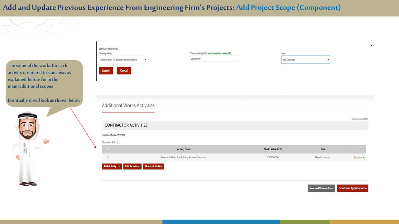This screenshot has width=399, height=224.
Task: Open the Activity Name dropdown
Action: 123,60
